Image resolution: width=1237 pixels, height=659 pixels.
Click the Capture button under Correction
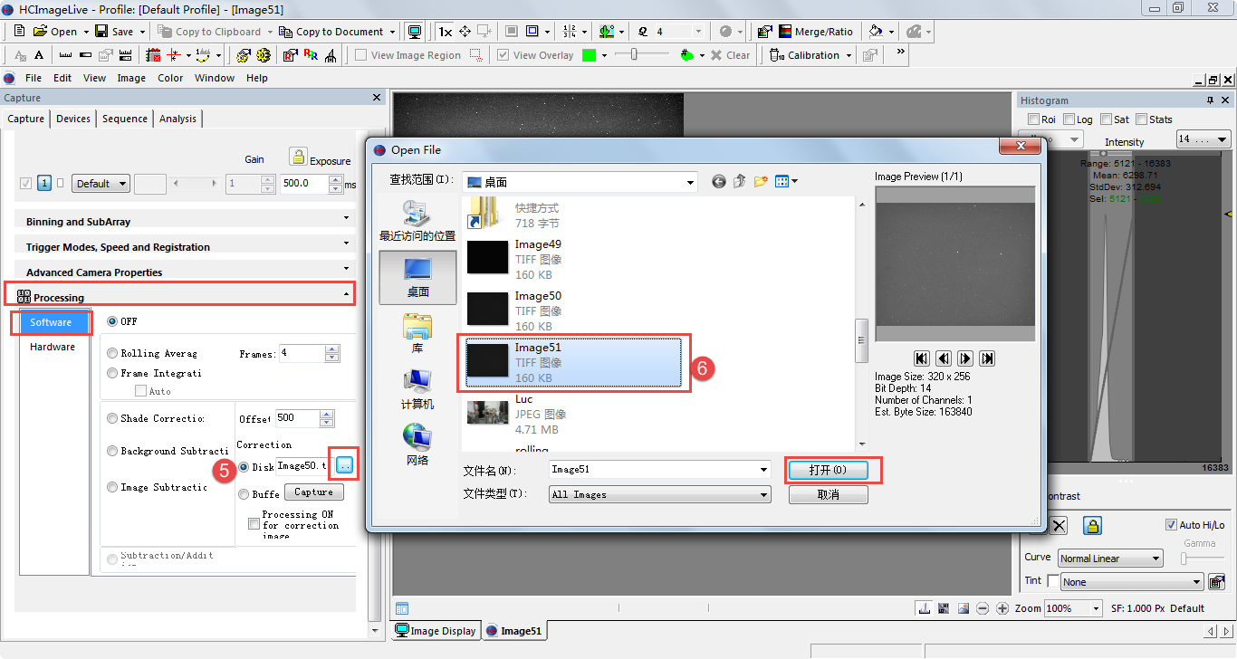(x=313, y=492)
